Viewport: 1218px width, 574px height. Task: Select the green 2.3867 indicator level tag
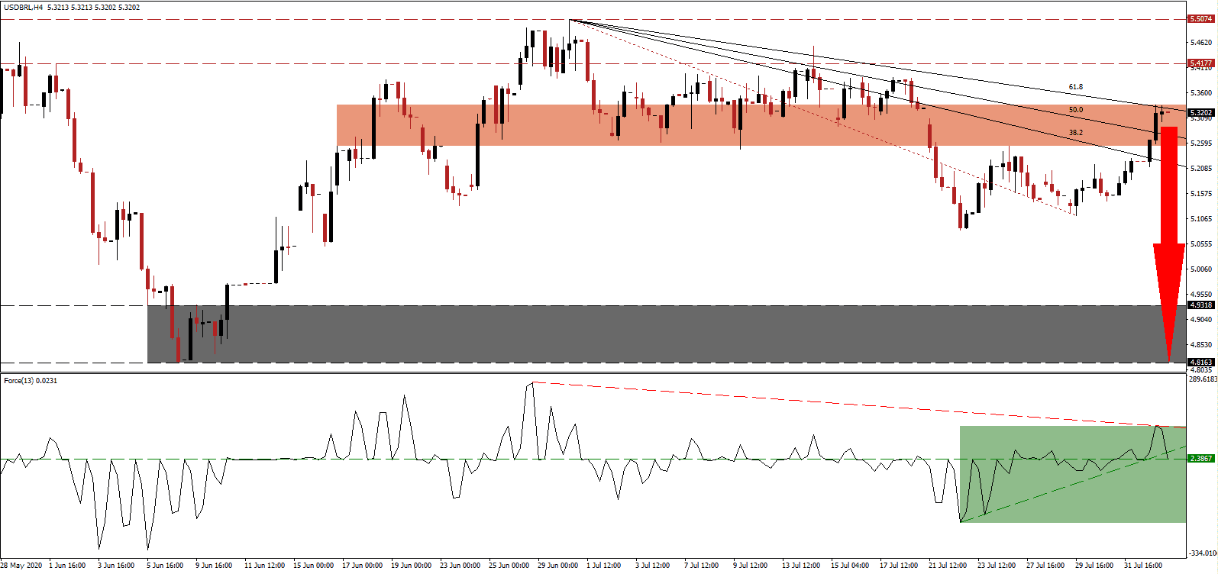[x=1200, y=458]
